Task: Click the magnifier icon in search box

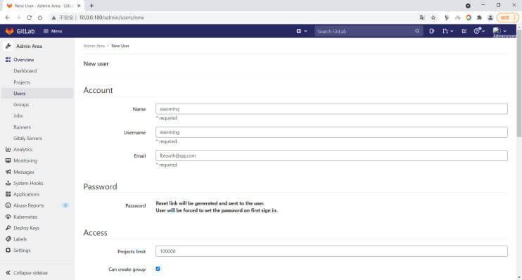Action: pos(417,31)
